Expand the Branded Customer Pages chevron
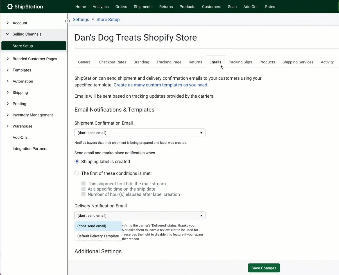The image size is (339, 275). (x=8, y=59)
